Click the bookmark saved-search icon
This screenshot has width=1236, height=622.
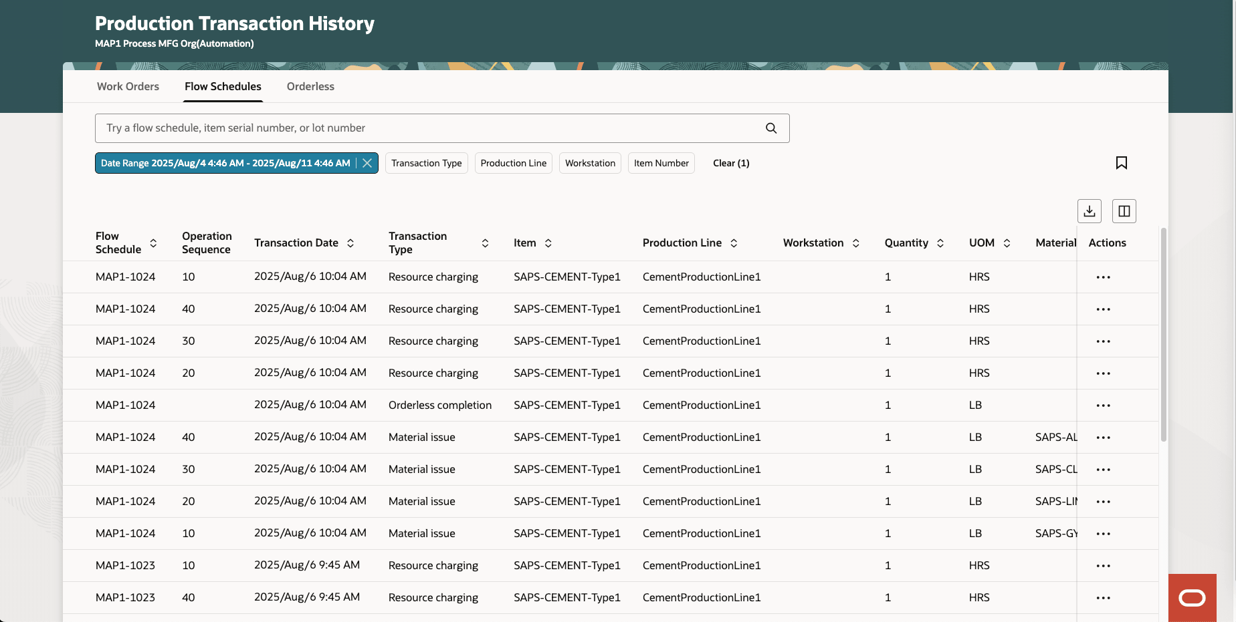click(x=1122, y=162)
